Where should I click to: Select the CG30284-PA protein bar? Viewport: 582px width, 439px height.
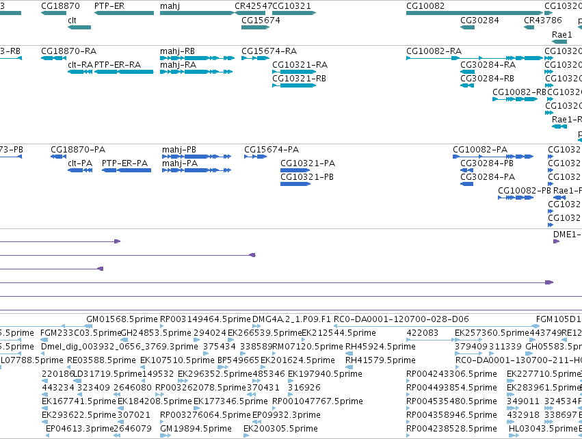pyautogui.click(x=466, y=184)
